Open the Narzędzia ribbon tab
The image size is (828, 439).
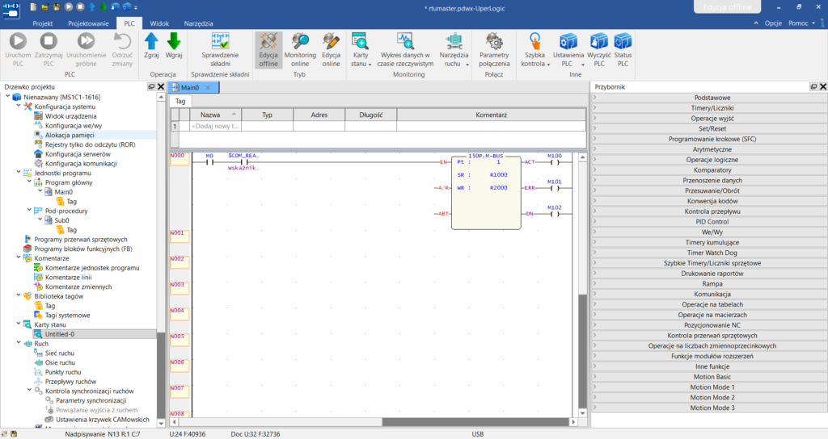[199, 23]
